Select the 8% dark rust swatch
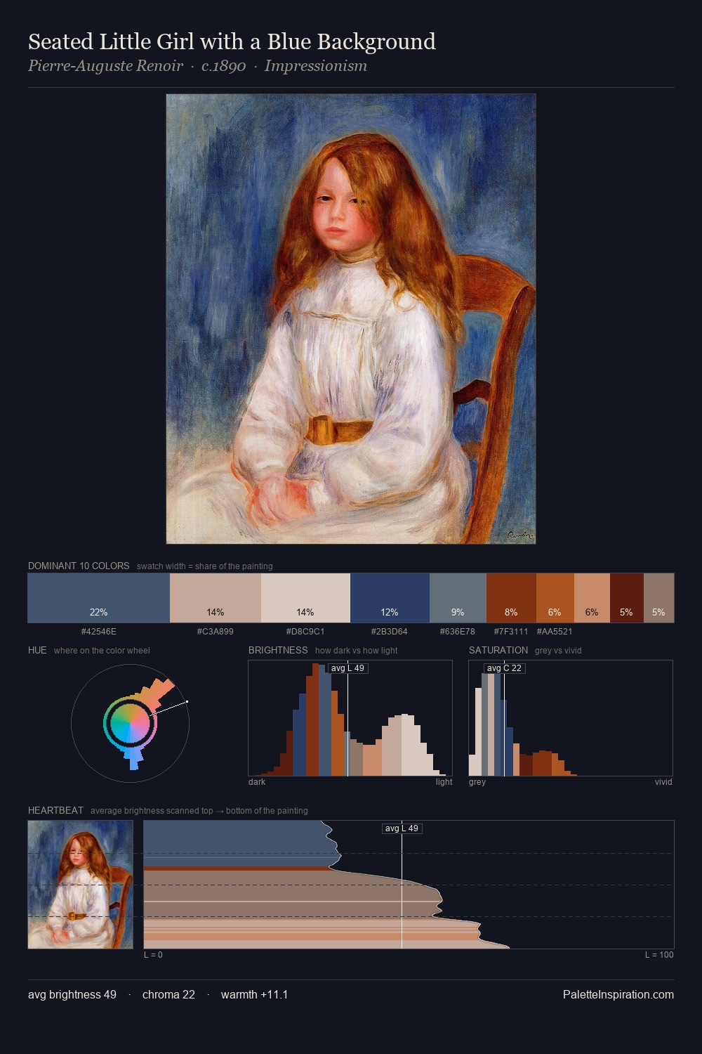 point(511,598)
